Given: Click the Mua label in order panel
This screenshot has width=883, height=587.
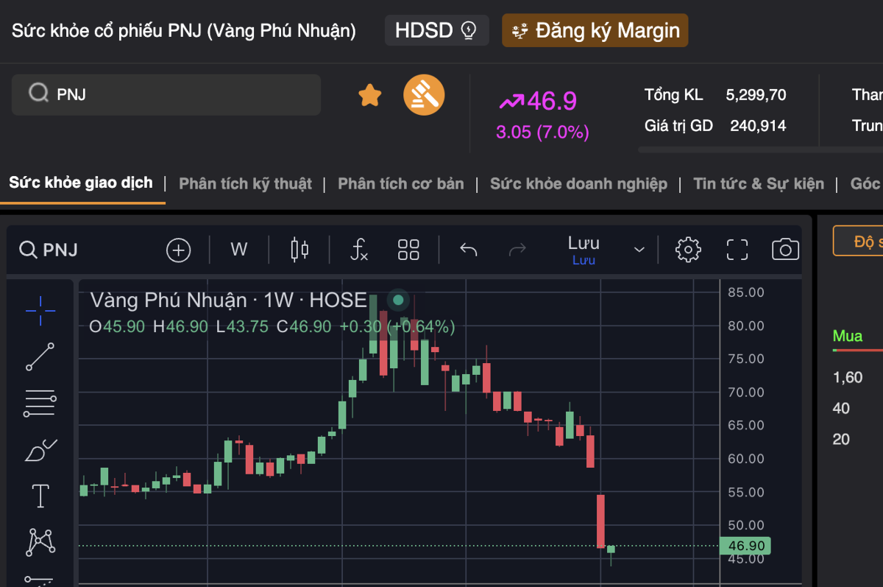Looking at the screenshot, I should [848, 337].
